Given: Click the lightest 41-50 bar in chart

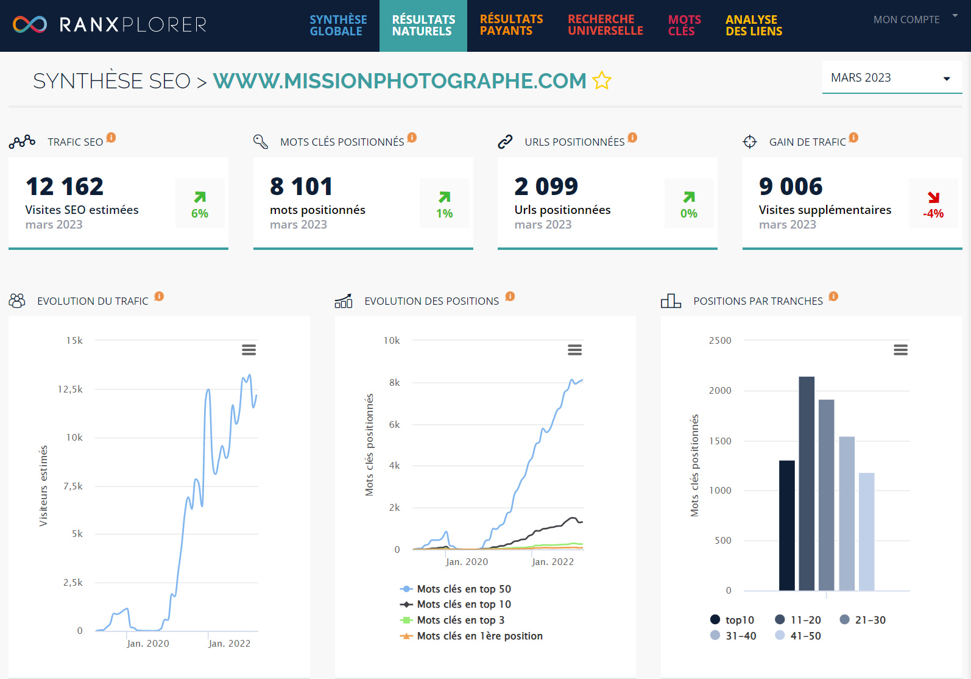Looking at the screenshot, I should pos(867,531).
